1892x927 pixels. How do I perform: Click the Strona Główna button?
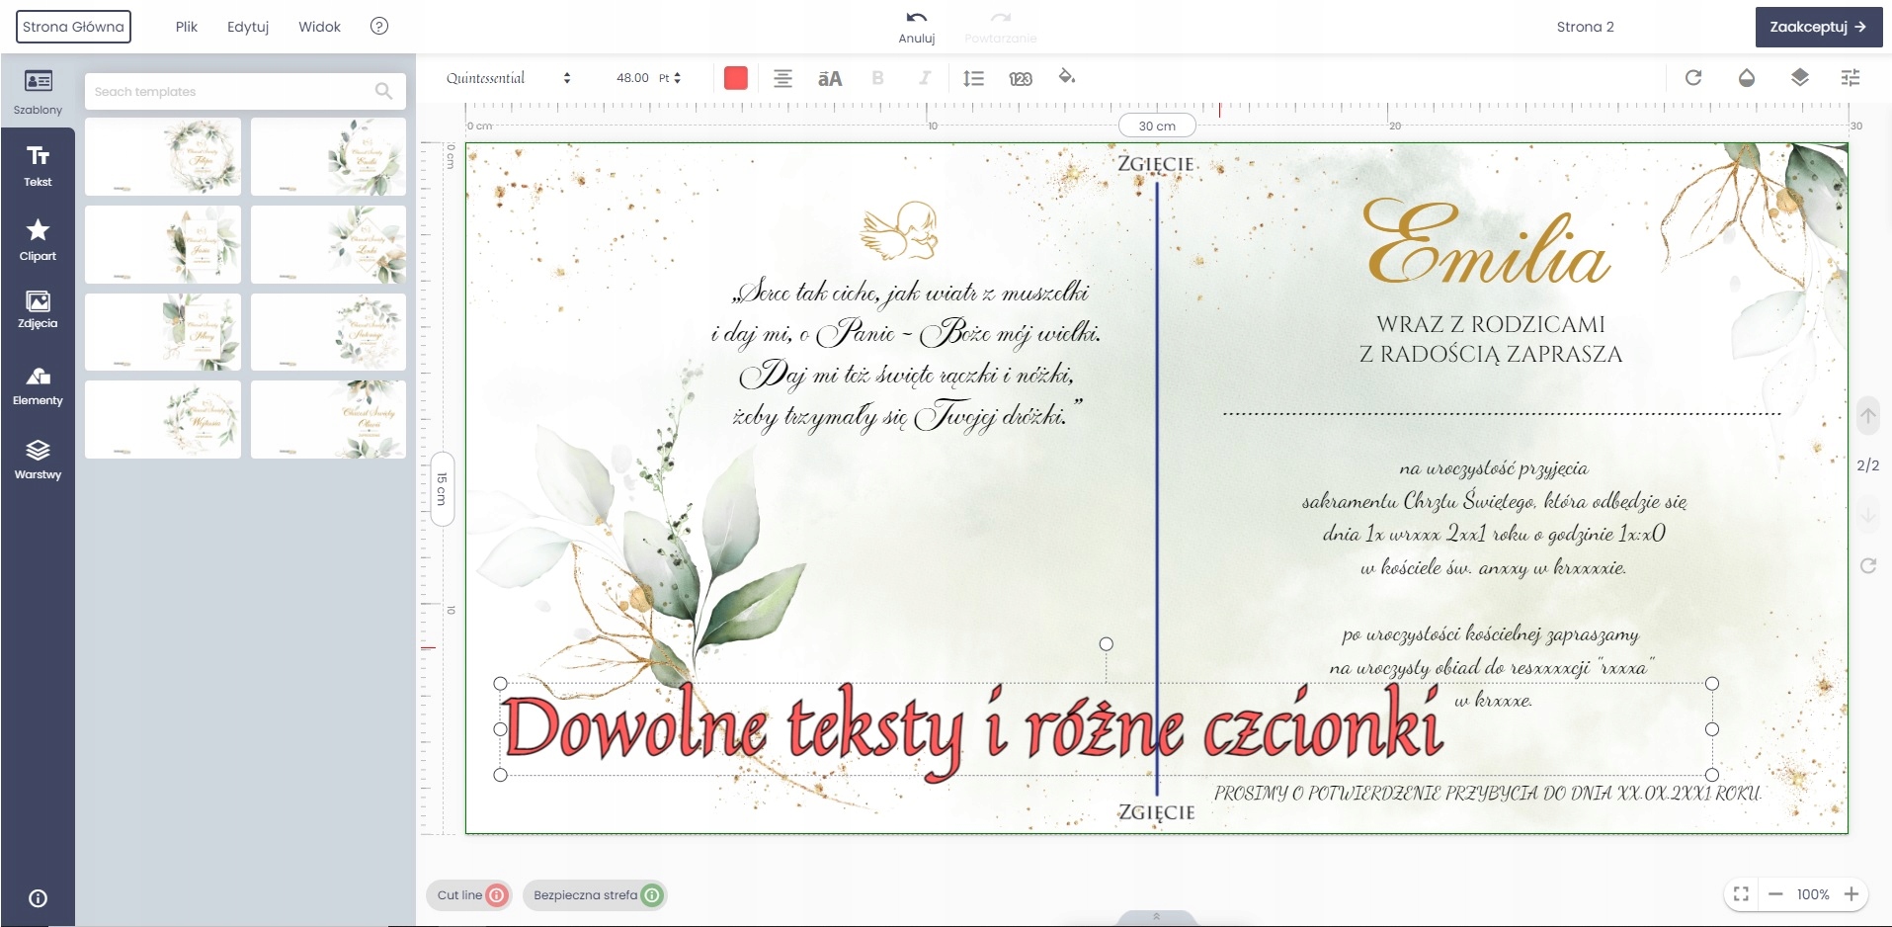tap(73, 27)
